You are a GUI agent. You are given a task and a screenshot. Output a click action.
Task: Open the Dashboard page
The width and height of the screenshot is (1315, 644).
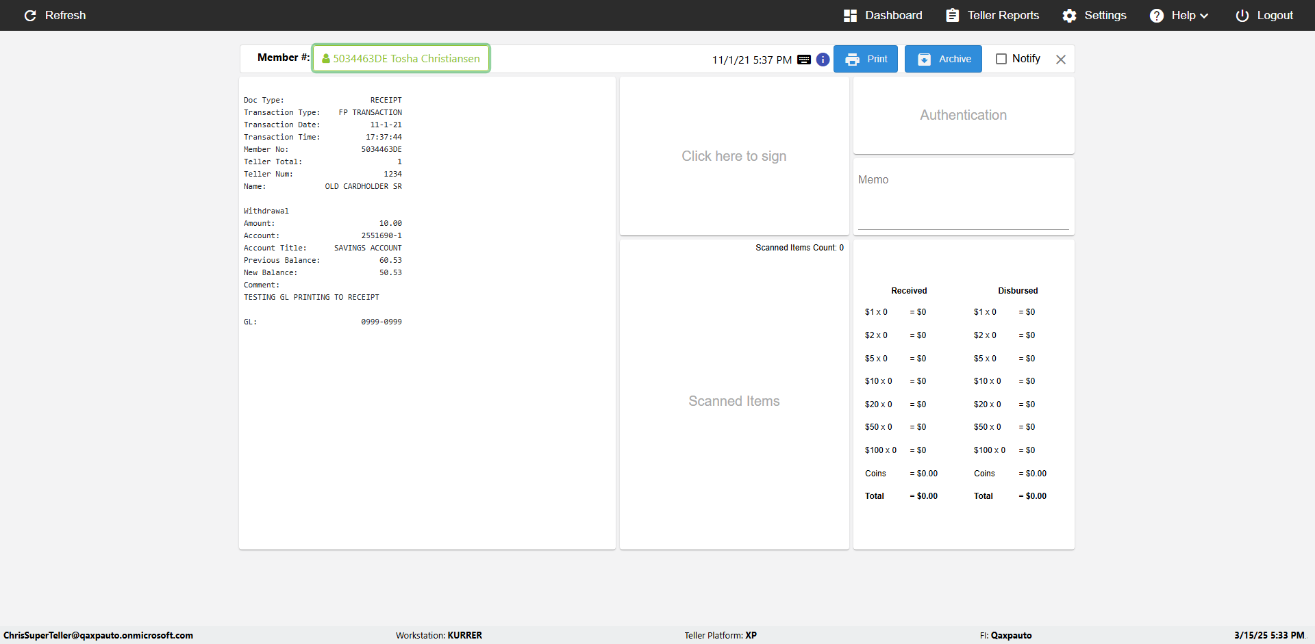tap(883, 15)
